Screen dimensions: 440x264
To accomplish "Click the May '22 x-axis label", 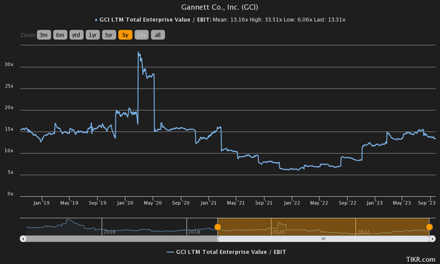I will click(319, 203).
